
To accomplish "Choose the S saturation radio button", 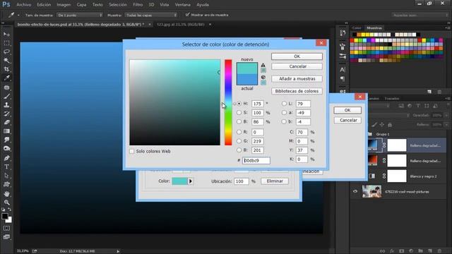I will point(239,113).
